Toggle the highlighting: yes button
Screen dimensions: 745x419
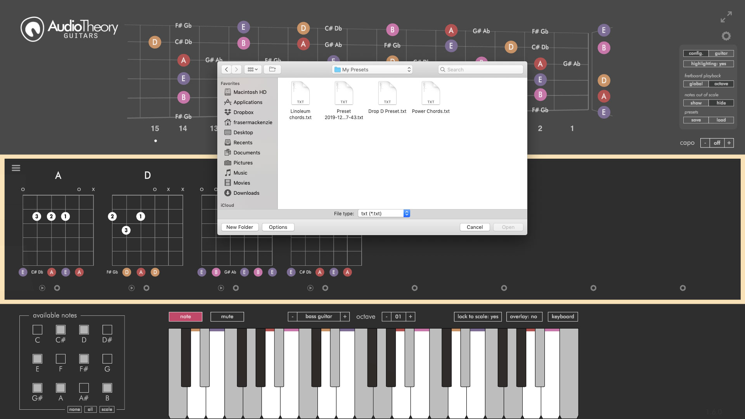(709, 64)
